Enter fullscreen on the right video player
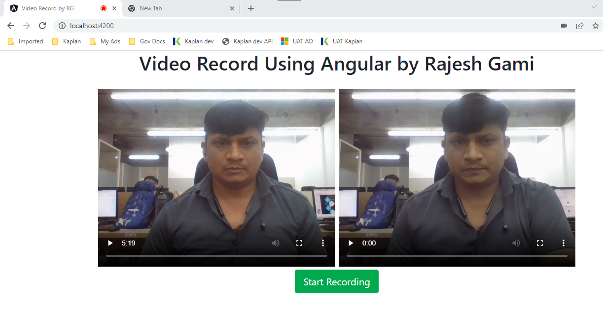This screenshot has height=311, width=603. pos(540,243)
